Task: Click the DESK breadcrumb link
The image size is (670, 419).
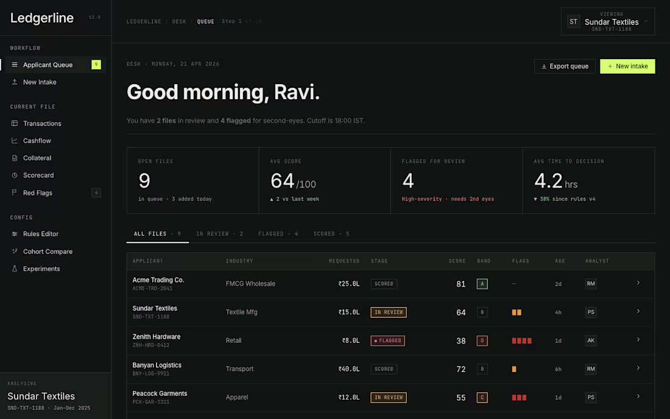Action: tap(179, 21)
